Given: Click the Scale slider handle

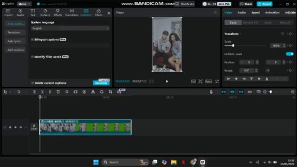Looking at the screenshot, I should [x=233, y=45].
